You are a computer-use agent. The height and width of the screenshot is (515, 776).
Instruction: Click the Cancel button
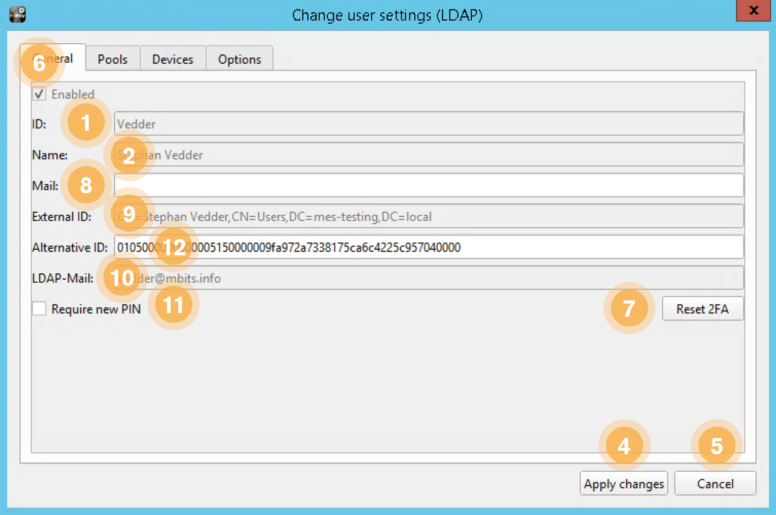click(x=715, y=483)
